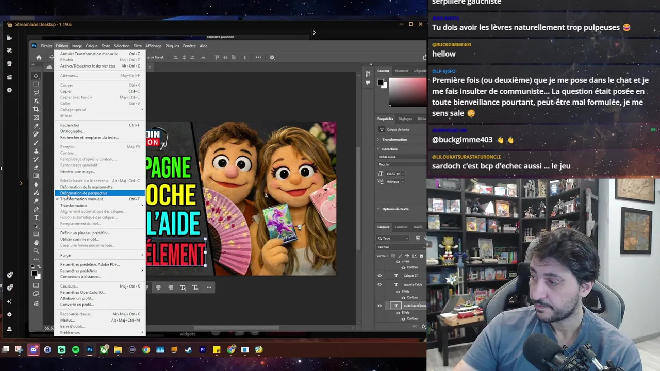
Task: Open the Filtre menu
Action: click(138, 46)
